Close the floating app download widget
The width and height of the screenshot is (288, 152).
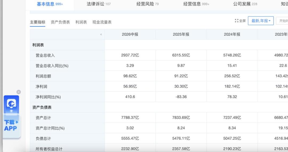coord(19,92)
